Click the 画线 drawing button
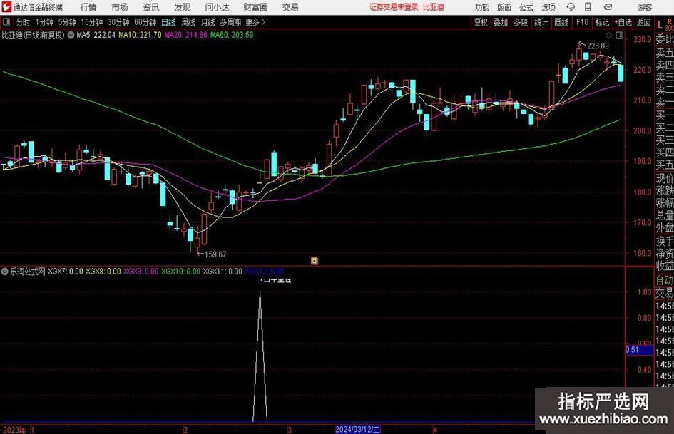Image resolution: width=674 pixels, height=434 pixels. tap(561, 22)
